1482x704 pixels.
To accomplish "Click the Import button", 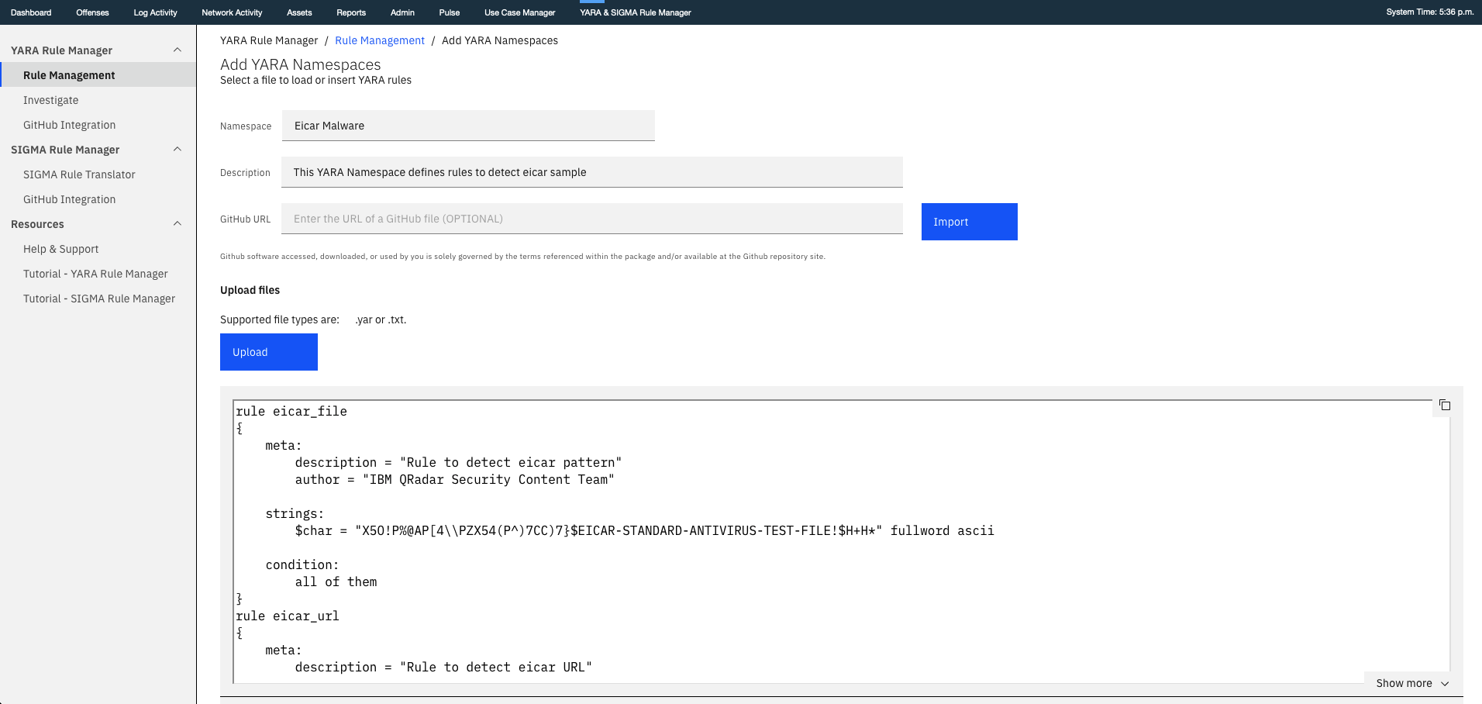I will pyautogui.click(x=969, y=221).
